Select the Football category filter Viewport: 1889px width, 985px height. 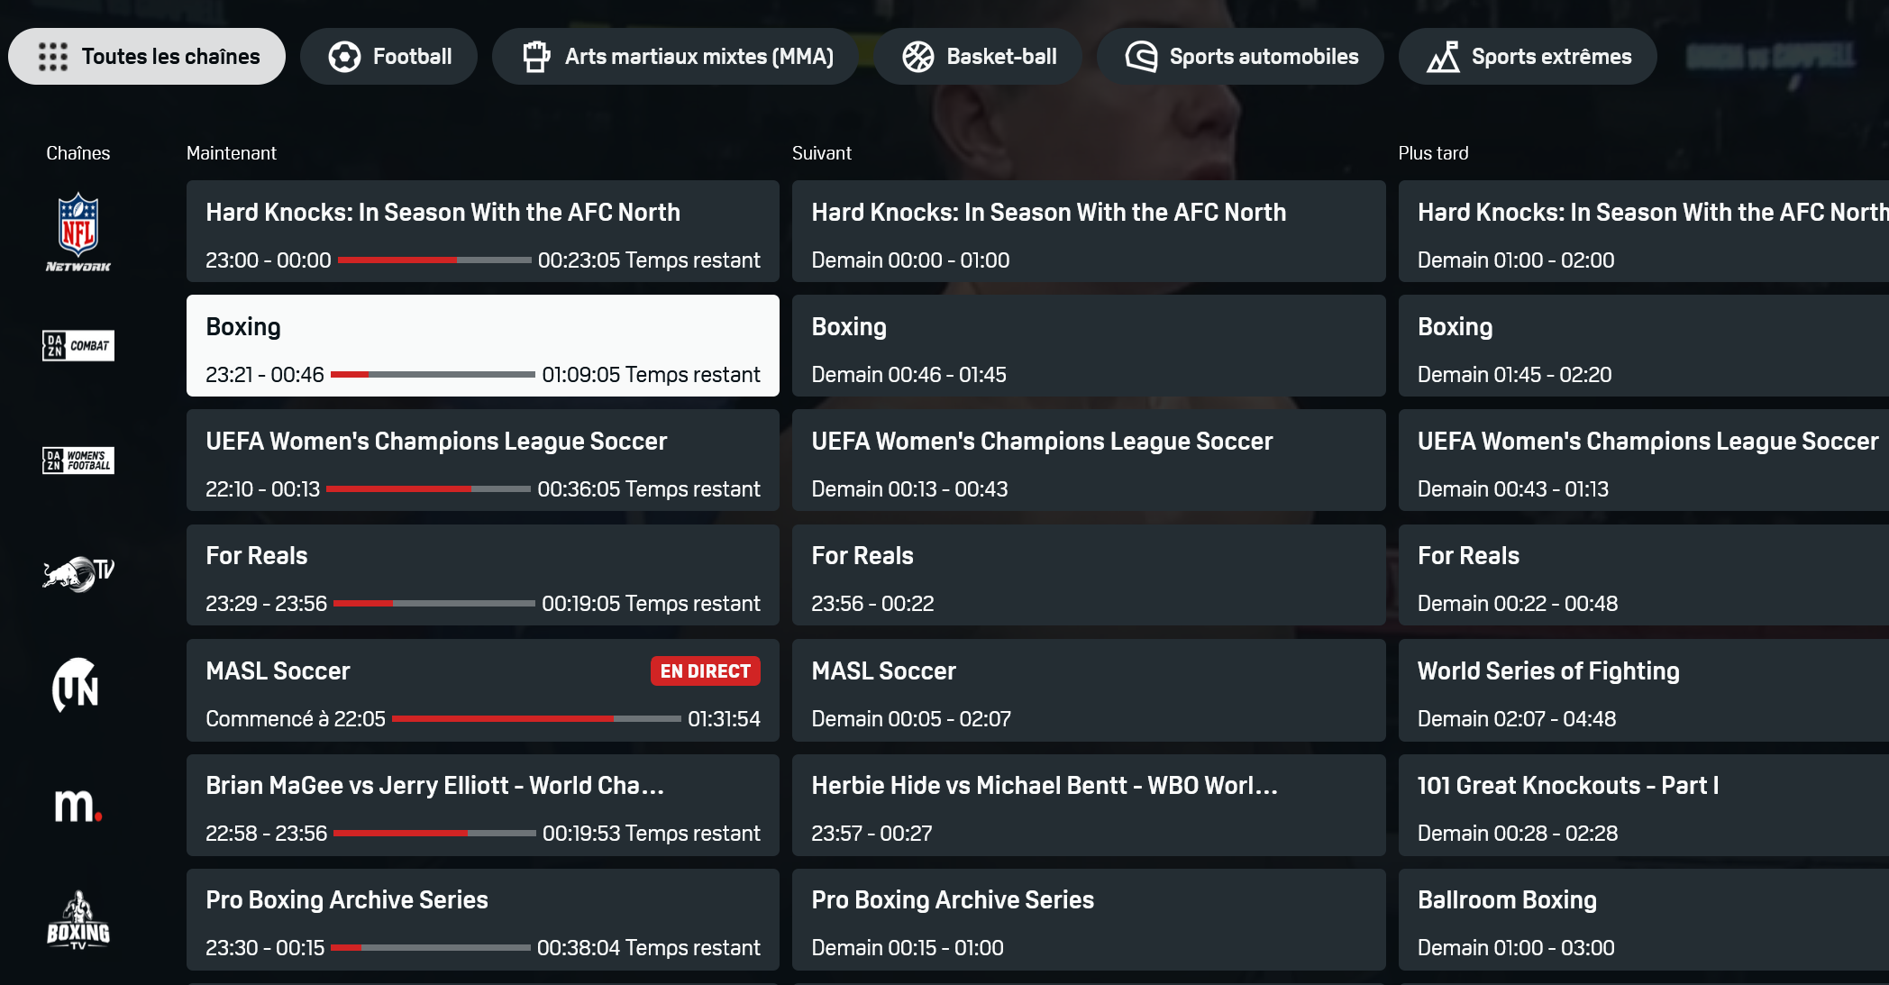pyautogui.click(x=389, y=56)
